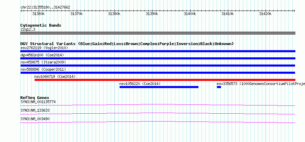
Task: Select the red nsv1064719 loss variant bar
Action: pyautogui.click(x=165, y=80)
